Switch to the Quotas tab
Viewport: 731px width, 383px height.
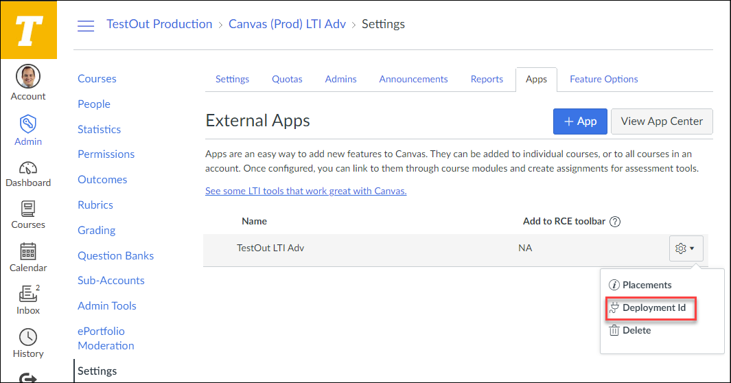[287, 79]
